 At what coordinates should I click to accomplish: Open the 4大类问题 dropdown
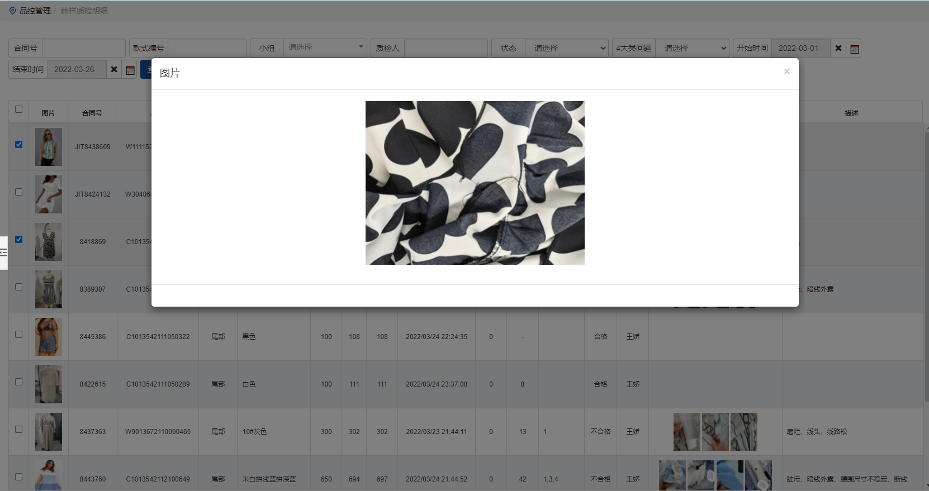click(692, 49)
